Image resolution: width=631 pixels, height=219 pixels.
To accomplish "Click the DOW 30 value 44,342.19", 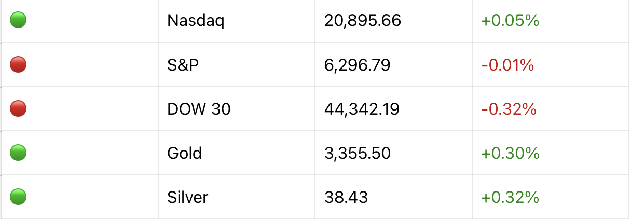I will tap(362, 109).
